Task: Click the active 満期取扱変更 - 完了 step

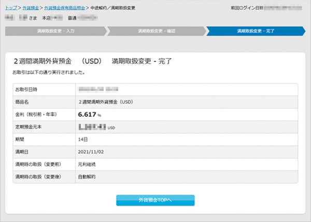Action: point(256,31)
